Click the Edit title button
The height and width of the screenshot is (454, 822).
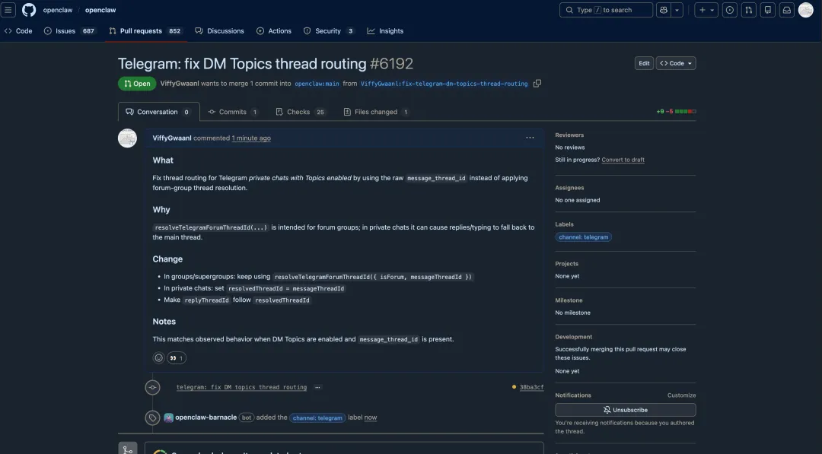coord(644,63)
